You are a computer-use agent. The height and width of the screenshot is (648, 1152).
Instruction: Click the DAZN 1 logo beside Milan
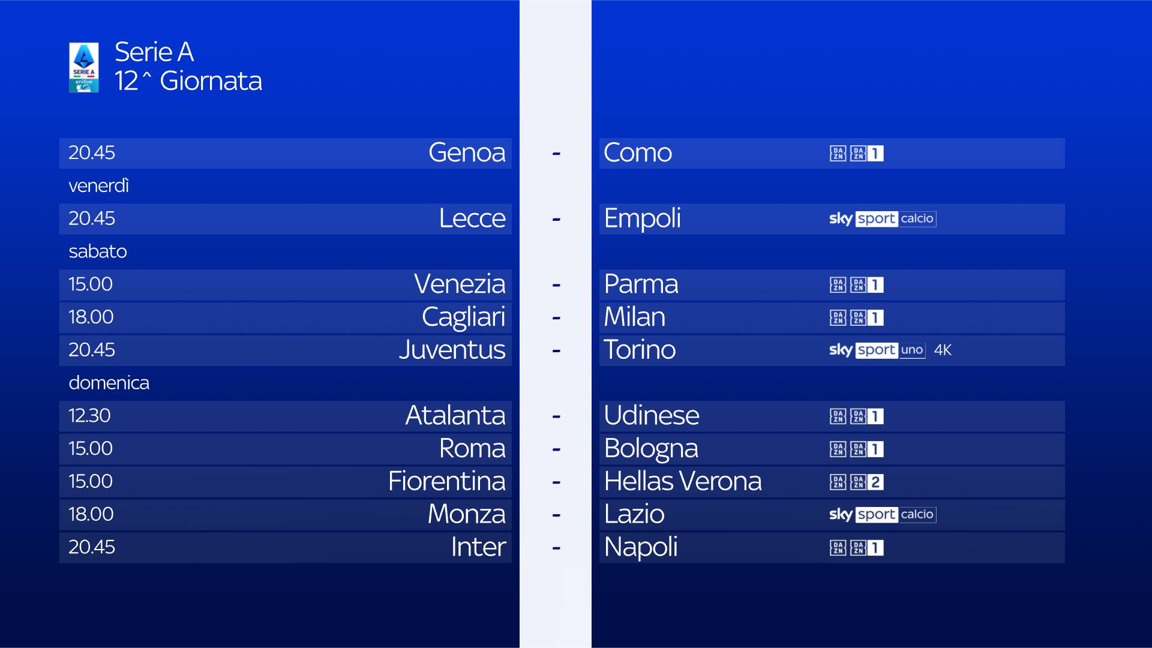pos(856,318)
